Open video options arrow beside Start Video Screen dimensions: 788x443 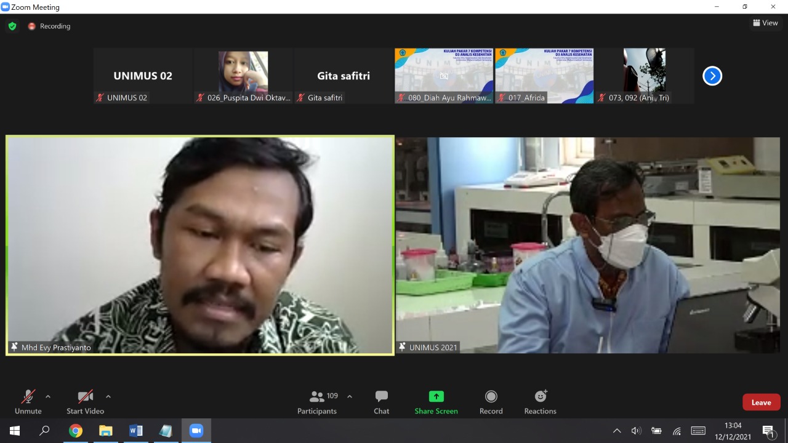tap(108, 397)
